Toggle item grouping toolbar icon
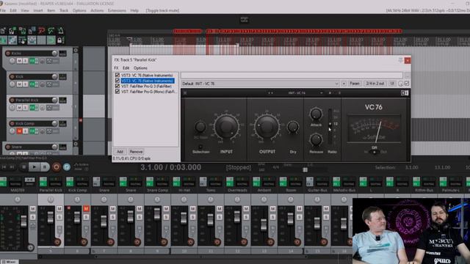Viewport: 470px width, 264px height. point(13,40)
